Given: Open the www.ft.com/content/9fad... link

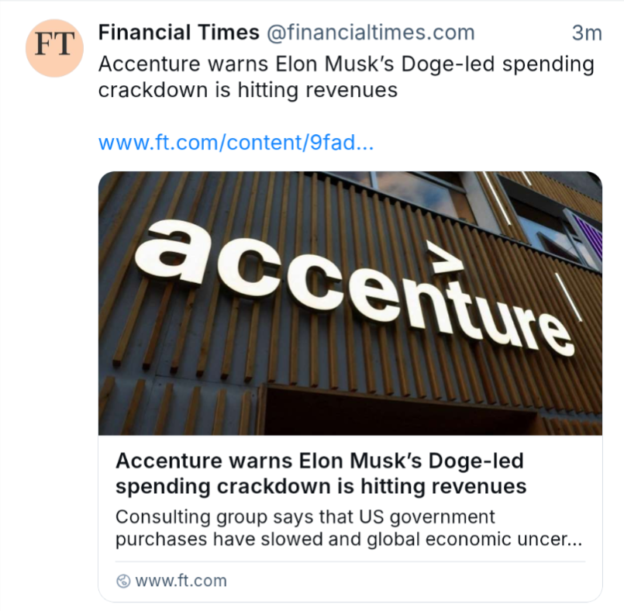Looking at the screenshot, I should click(x=236, y=143).
